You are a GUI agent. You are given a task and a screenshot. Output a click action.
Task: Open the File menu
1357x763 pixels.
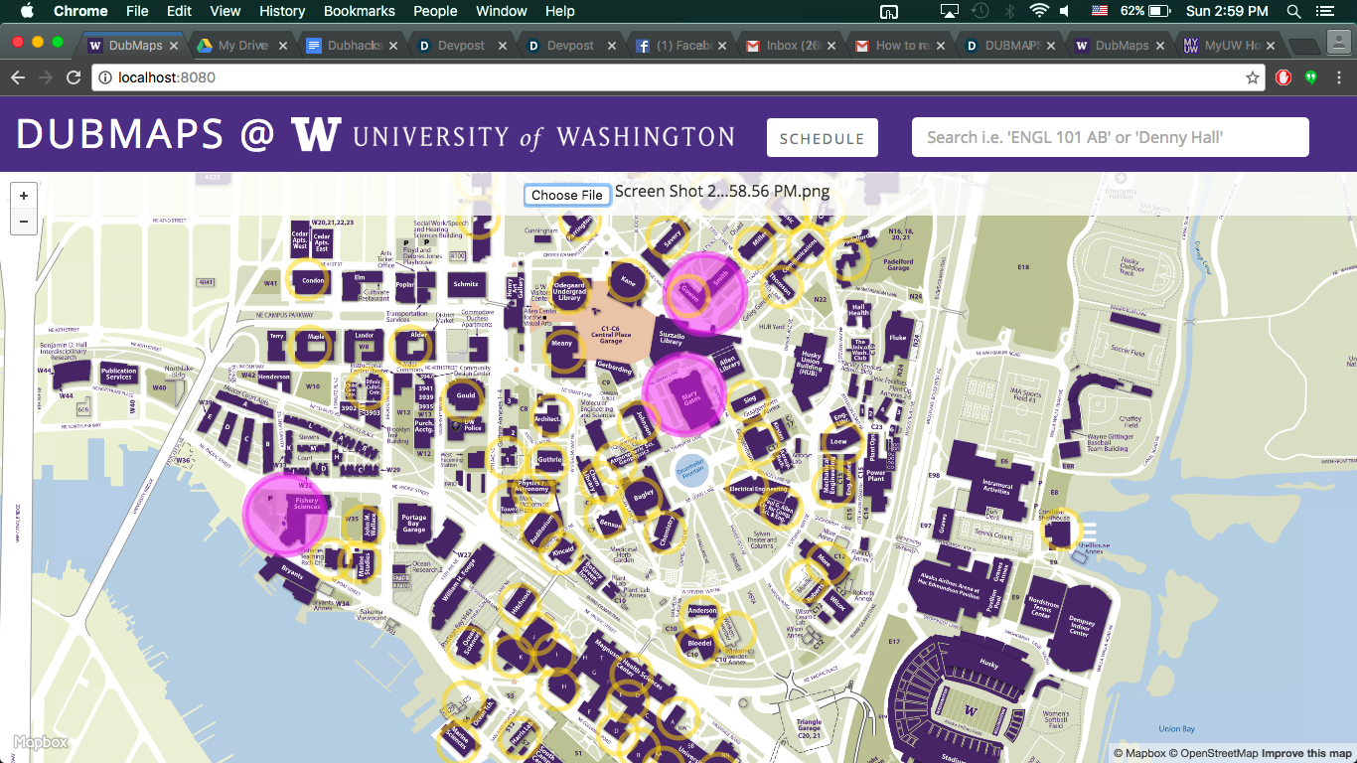(x=138, y=11)
